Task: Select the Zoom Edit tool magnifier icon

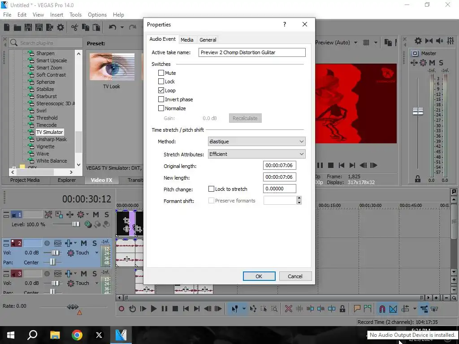Action: 274,309
